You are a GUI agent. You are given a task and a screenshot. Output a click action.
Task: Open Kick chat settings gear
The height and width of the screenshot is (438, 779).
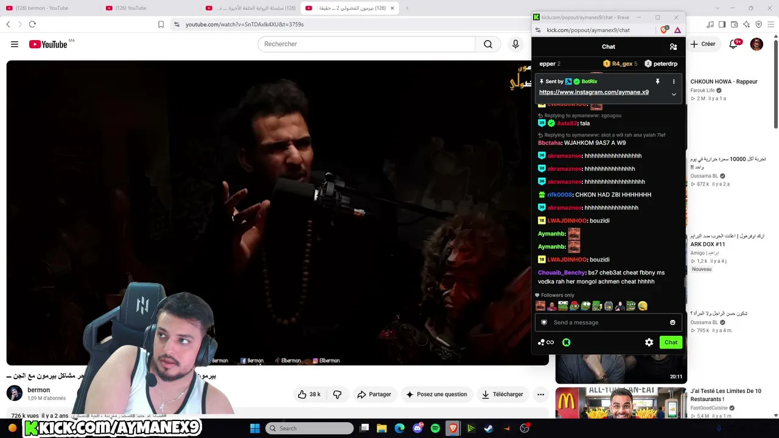pos(649,342)
